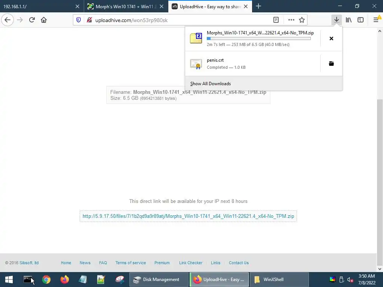Viewport: 383px width, 287px height.
Task: Close the Morph's Win10 1741 tab
Action: (162, 7)
